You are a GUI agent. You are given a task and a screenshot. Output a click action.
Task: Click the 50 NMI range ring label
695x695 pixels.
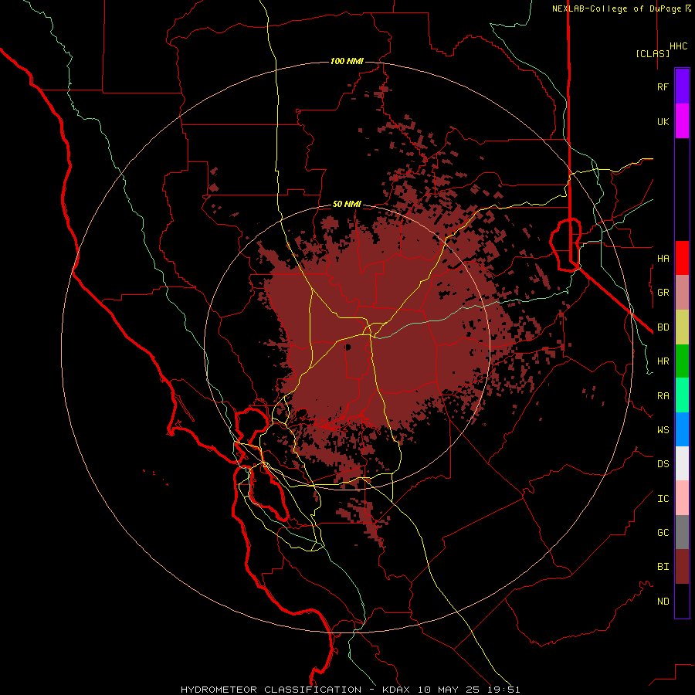(x=347, y=204)
